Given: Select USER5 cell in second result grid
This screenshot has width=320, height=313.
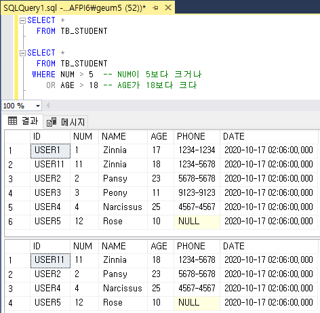Looking at the screenshot, I should point(50,303).
